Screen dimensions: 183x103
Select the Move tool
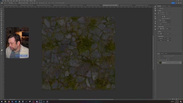coord(1,7)
